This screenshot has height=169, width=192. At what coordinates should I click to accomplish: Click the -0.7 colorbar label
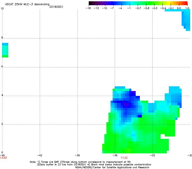point(138,8)
